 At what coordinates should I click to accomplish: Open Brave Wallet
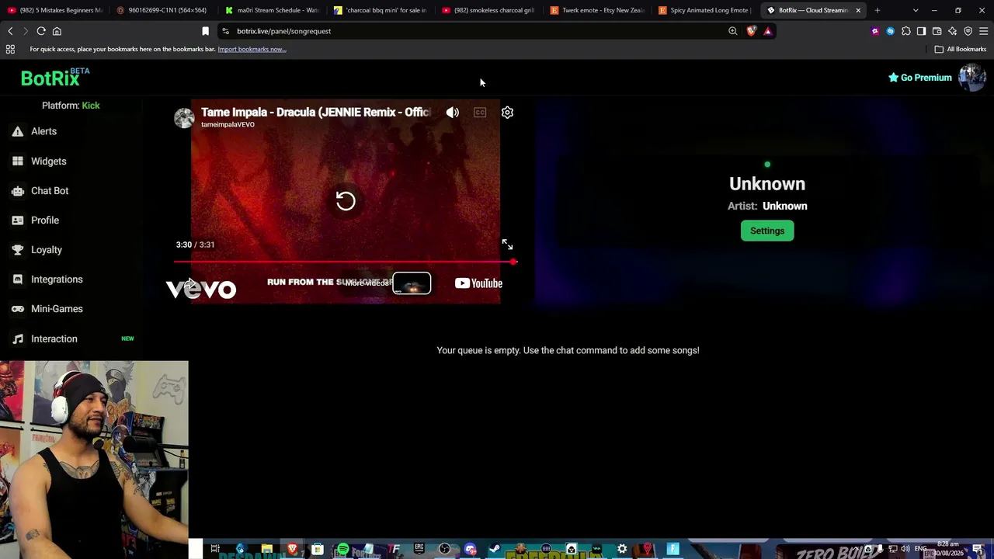click(937, 31)
